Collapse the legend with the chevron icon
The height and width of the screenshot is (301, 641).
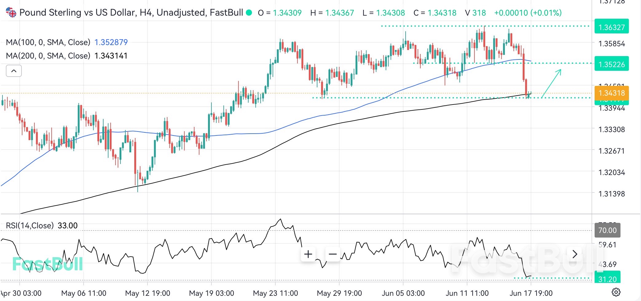[x=14, y=70]
